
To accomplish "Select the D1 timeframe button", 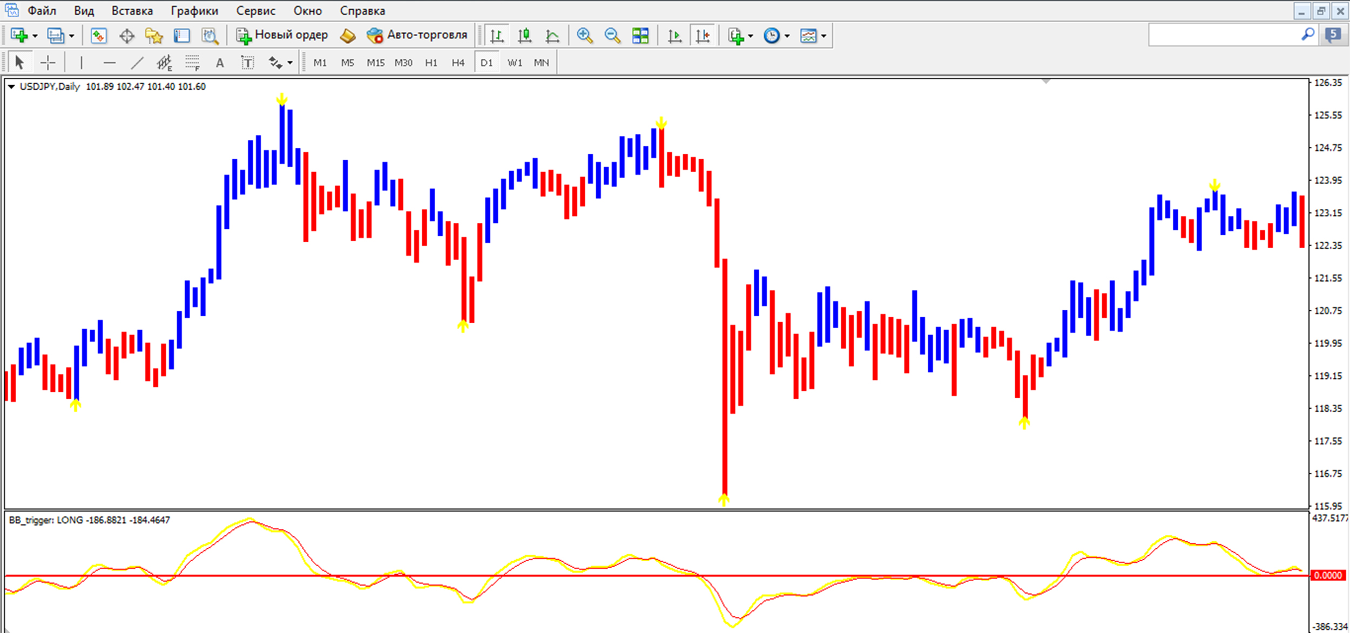I will click(486, 63).
